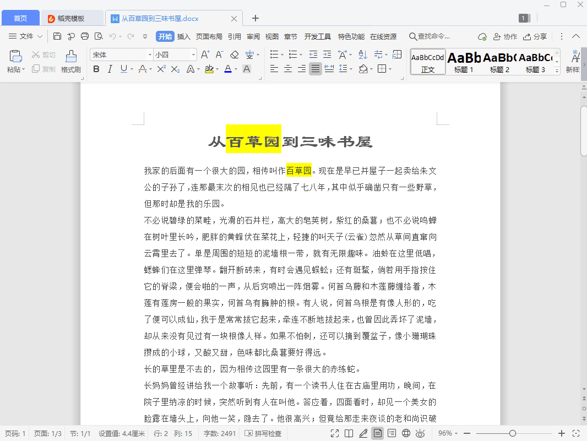Click the 查找命令 search field
This screenshot has height=441, width=587.
pos(430,36)
